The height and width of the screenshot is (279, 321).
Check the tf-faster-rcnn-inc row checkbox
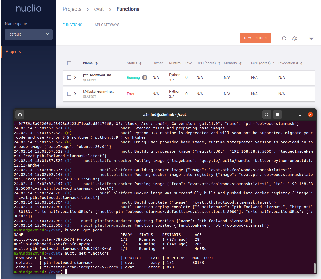coord(69,94)
